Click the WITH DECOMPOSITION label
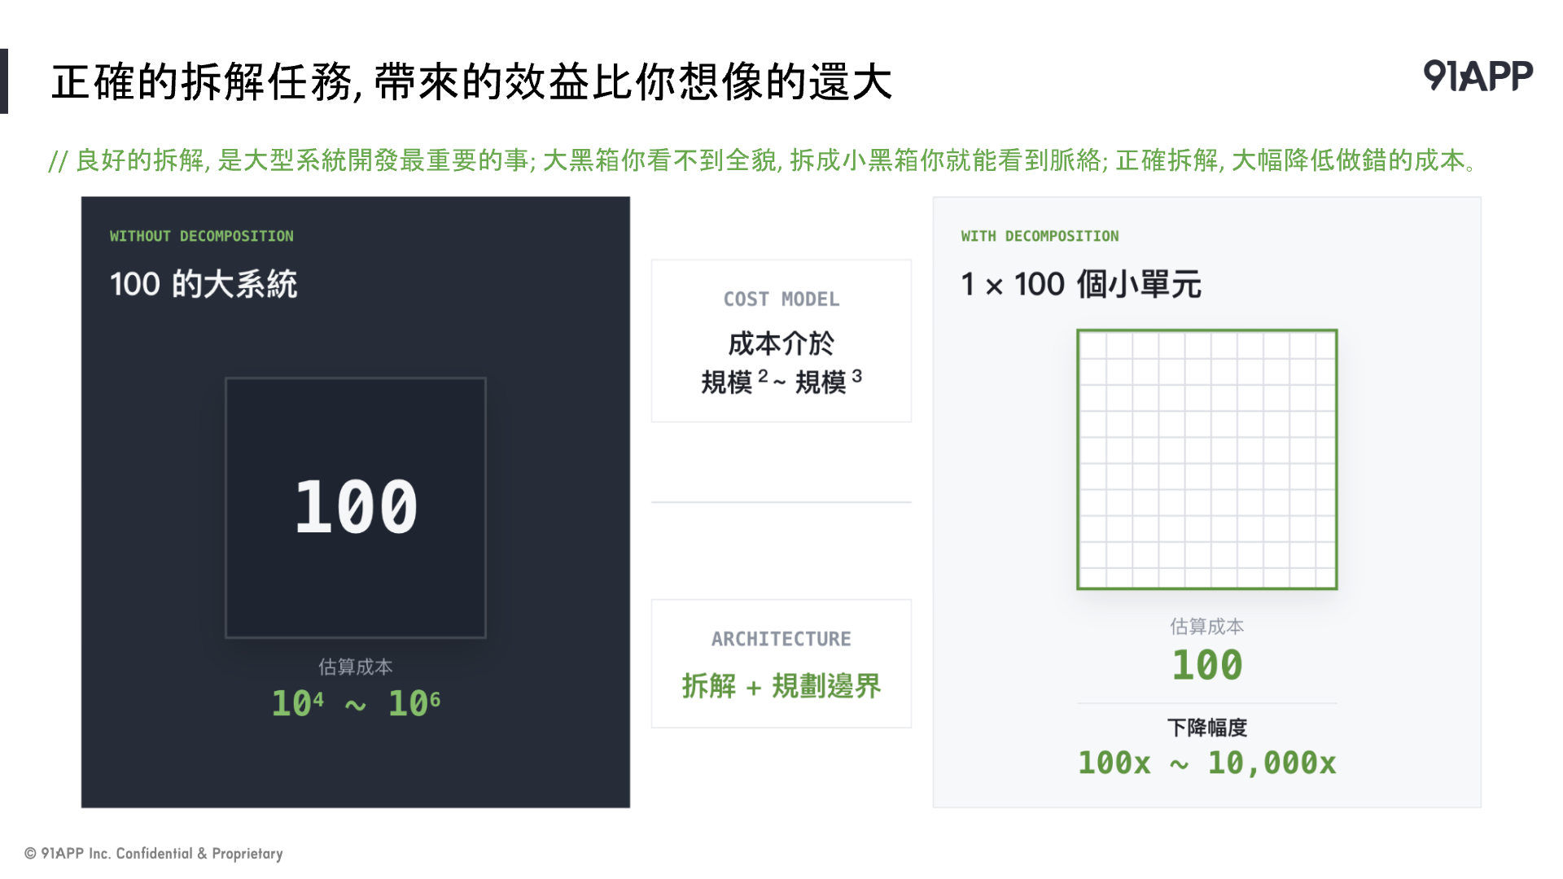Viewport: 1563px width, 879px height. click(x=1040, y=236)
